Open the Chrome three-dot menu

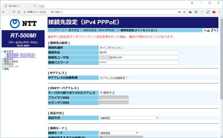click(x=220, y=12)
